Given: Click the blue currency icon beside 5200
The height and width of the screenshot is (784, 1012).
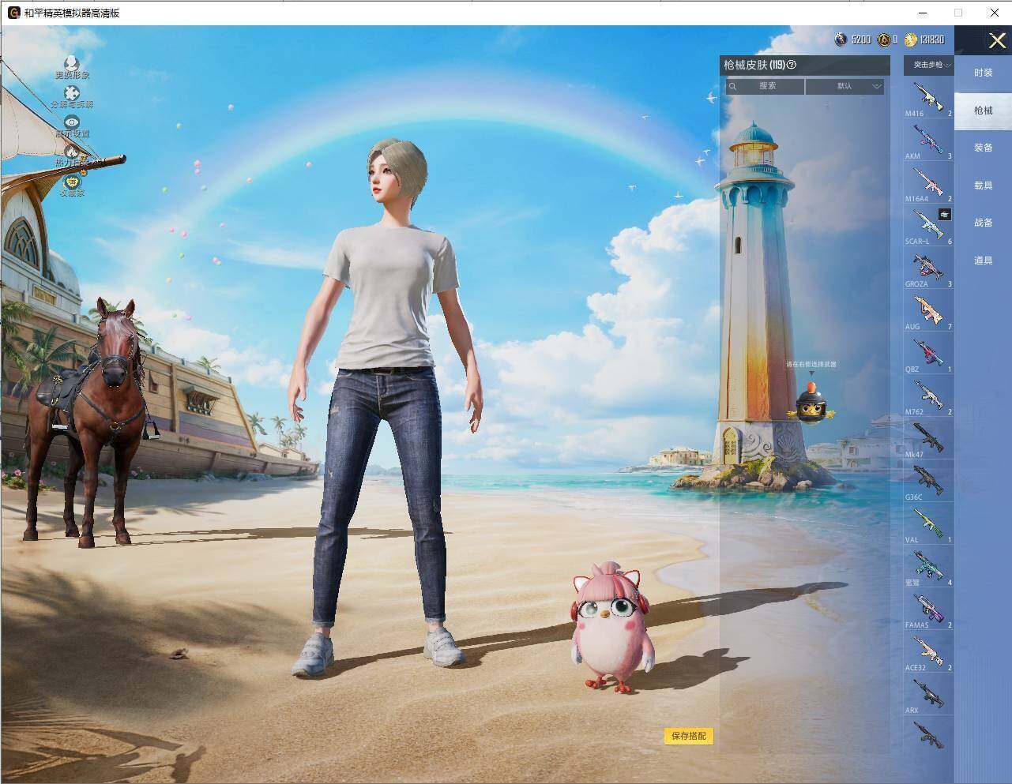Looking at the screenshot, I should pos(841,39).
